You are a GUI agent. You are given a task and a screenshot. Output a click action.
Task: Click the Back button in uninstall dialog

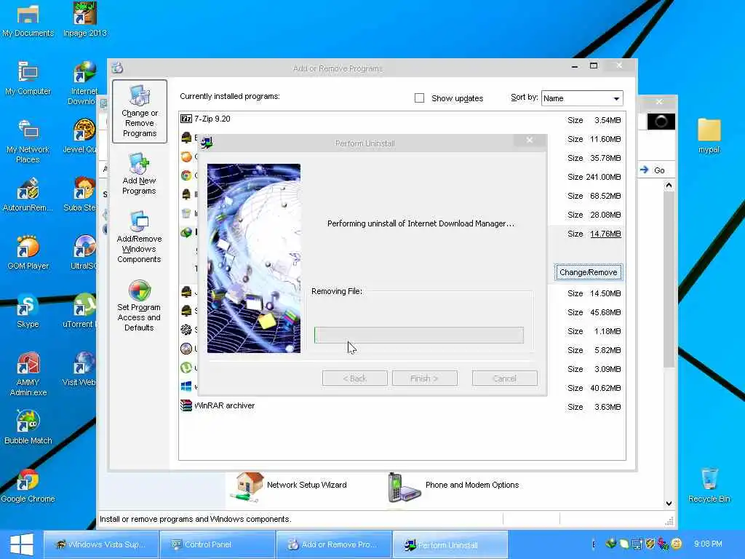pyautogui.click(x=354, y=378)
